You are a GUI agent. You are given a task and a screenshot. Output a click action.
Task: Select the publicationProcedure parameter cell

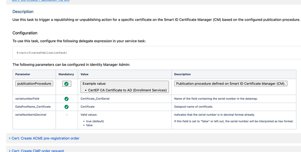coord(34,84)
